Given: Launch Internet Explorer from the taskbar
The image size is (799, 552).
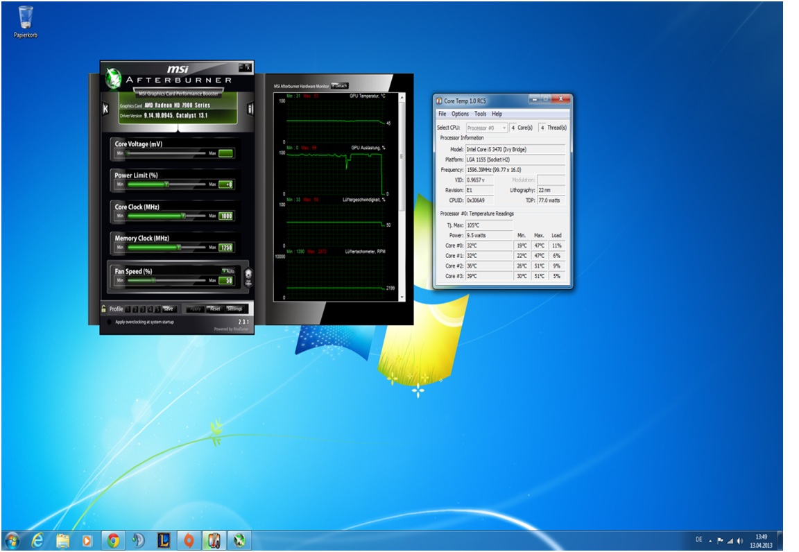Looking at the screenshot, I should point(37,540).
